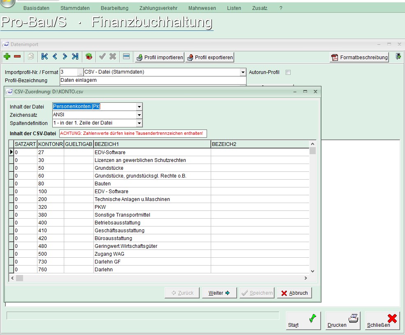This screenshot has height=335, width=405.
Task: Open the table view icon in toolbar
Action: pos(126,57)
